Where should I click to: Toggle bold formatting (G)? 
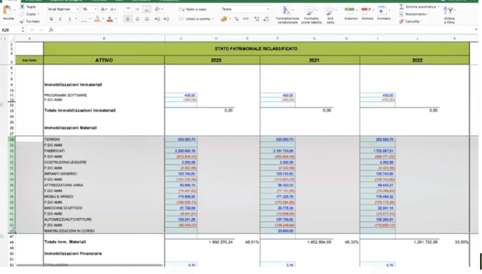(51, 19)
